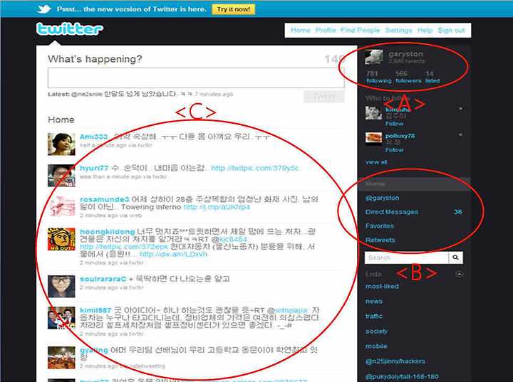The image size is (513, 382).
Task: Open Direct Messages in sidebar
Action: (392, 212)
